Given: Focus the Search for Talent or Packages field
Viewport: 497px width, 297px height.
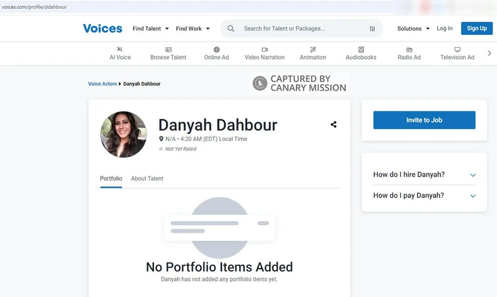Looking at the screenshot, I should (298, 29).
